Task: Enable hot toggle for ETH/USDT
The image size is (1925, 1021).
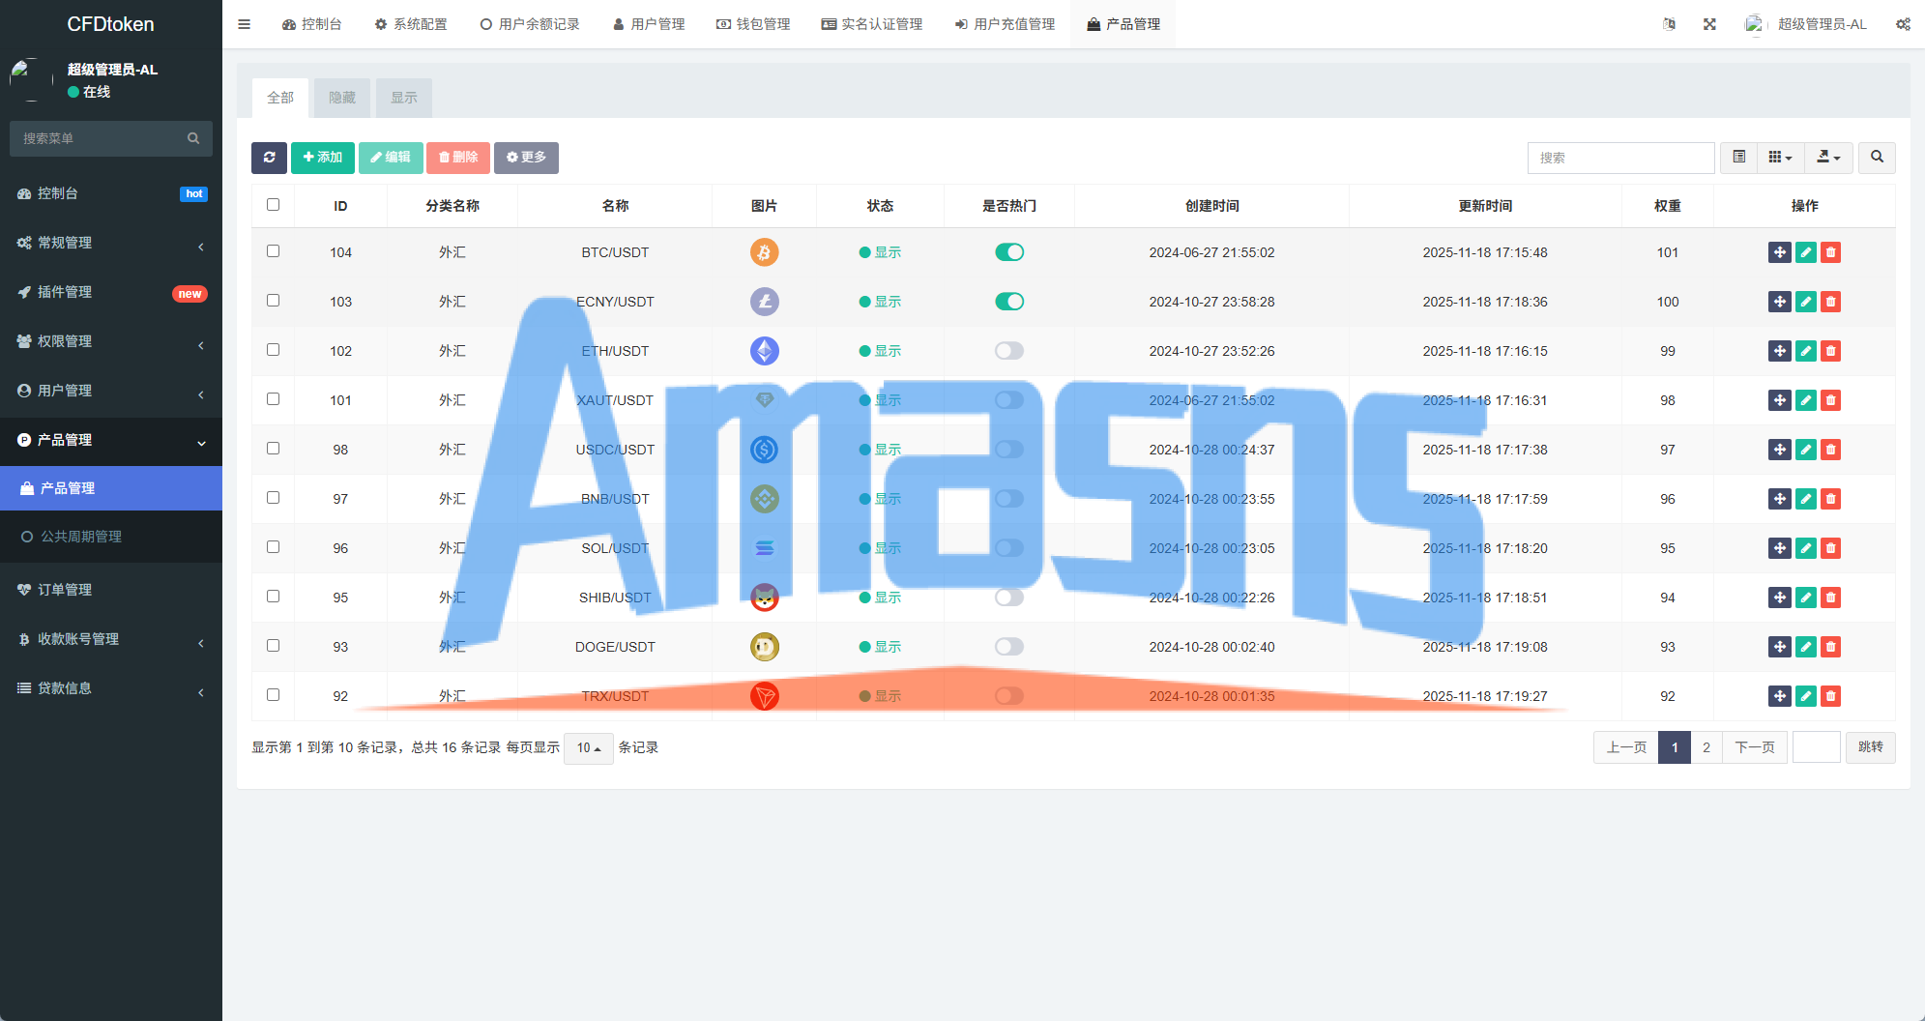Action: point(1008,351)
